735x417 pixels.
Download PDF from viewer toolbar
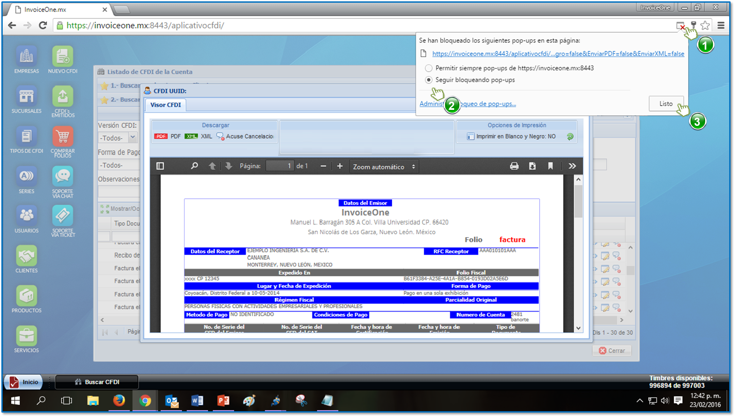[x=532, y=166]
